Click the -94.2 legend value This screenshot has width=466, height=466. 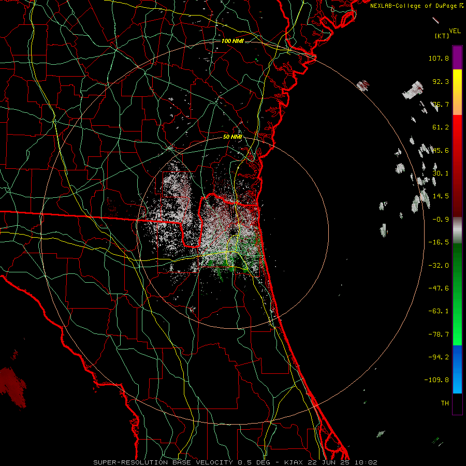point(439,357)
